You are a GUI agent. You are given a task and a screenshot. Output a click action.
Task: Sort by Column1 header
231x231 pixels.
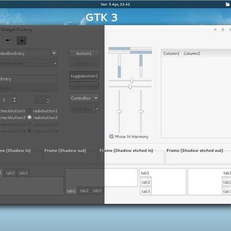[172, 53]
